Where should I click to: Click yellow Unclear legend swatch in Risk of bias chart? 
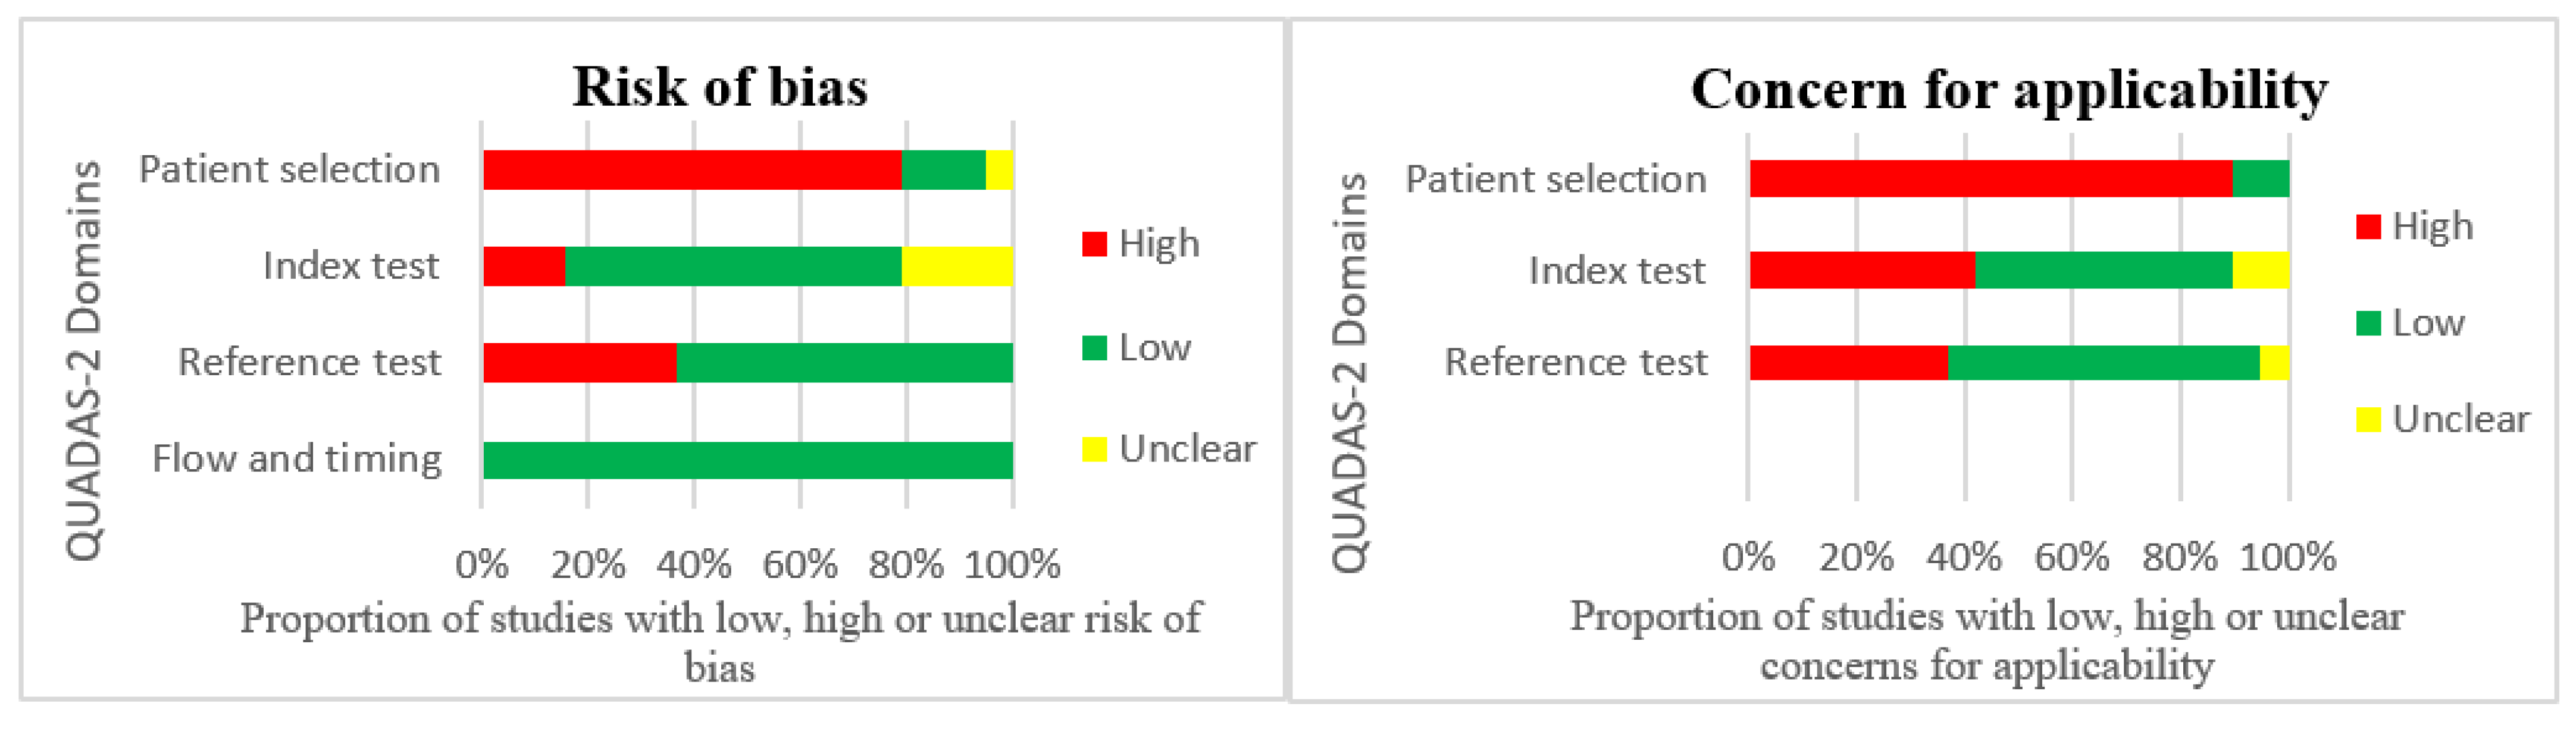coord(1094,450)
